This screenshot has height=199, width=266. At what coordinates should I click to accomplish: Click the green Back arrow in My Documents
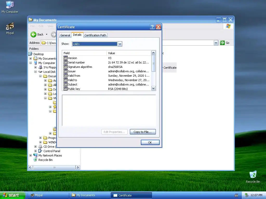pyautogui.click(x=34, y=34)
